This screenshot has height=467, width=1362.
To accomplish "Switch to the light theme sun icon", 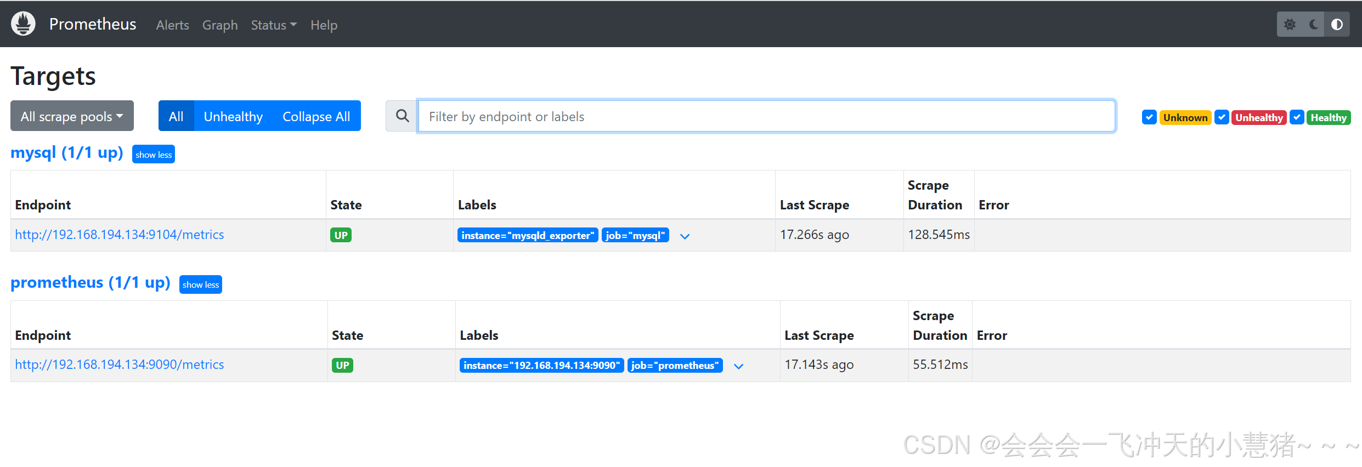I will coord(1290,25).
